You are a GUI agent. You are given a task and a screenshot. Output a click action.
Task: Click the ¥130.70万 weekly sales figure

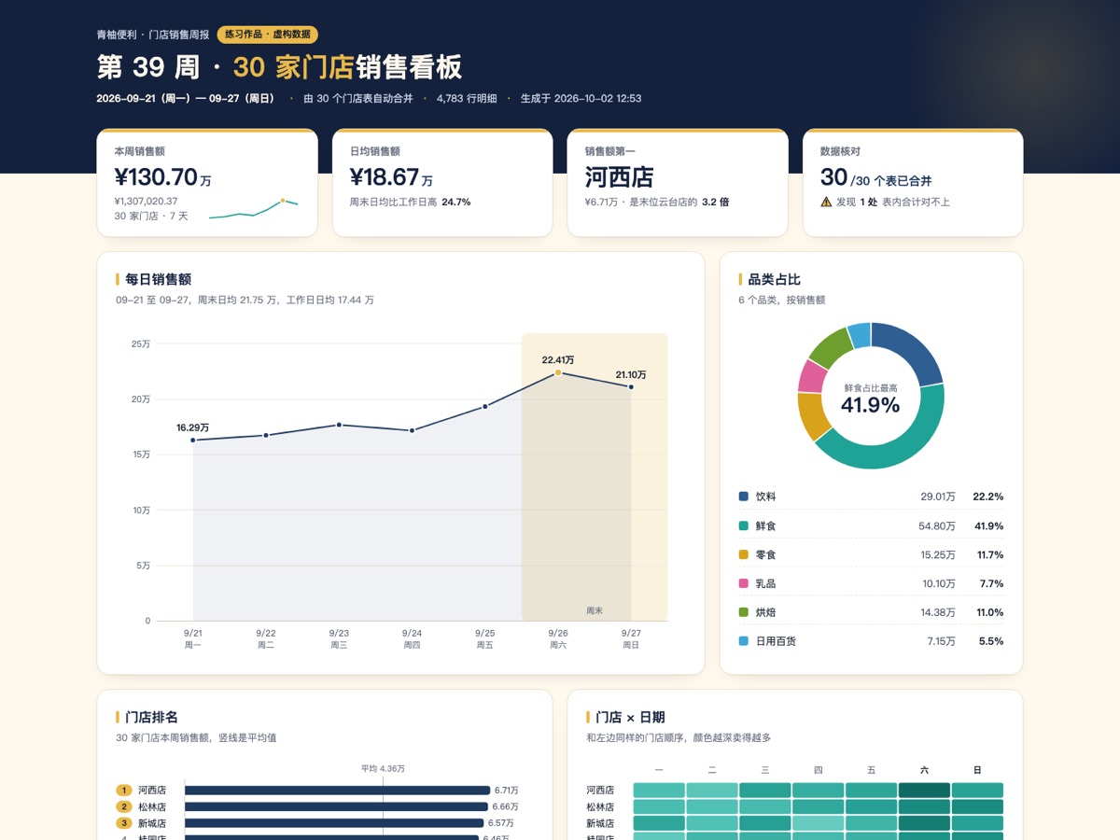pos(162,177)
